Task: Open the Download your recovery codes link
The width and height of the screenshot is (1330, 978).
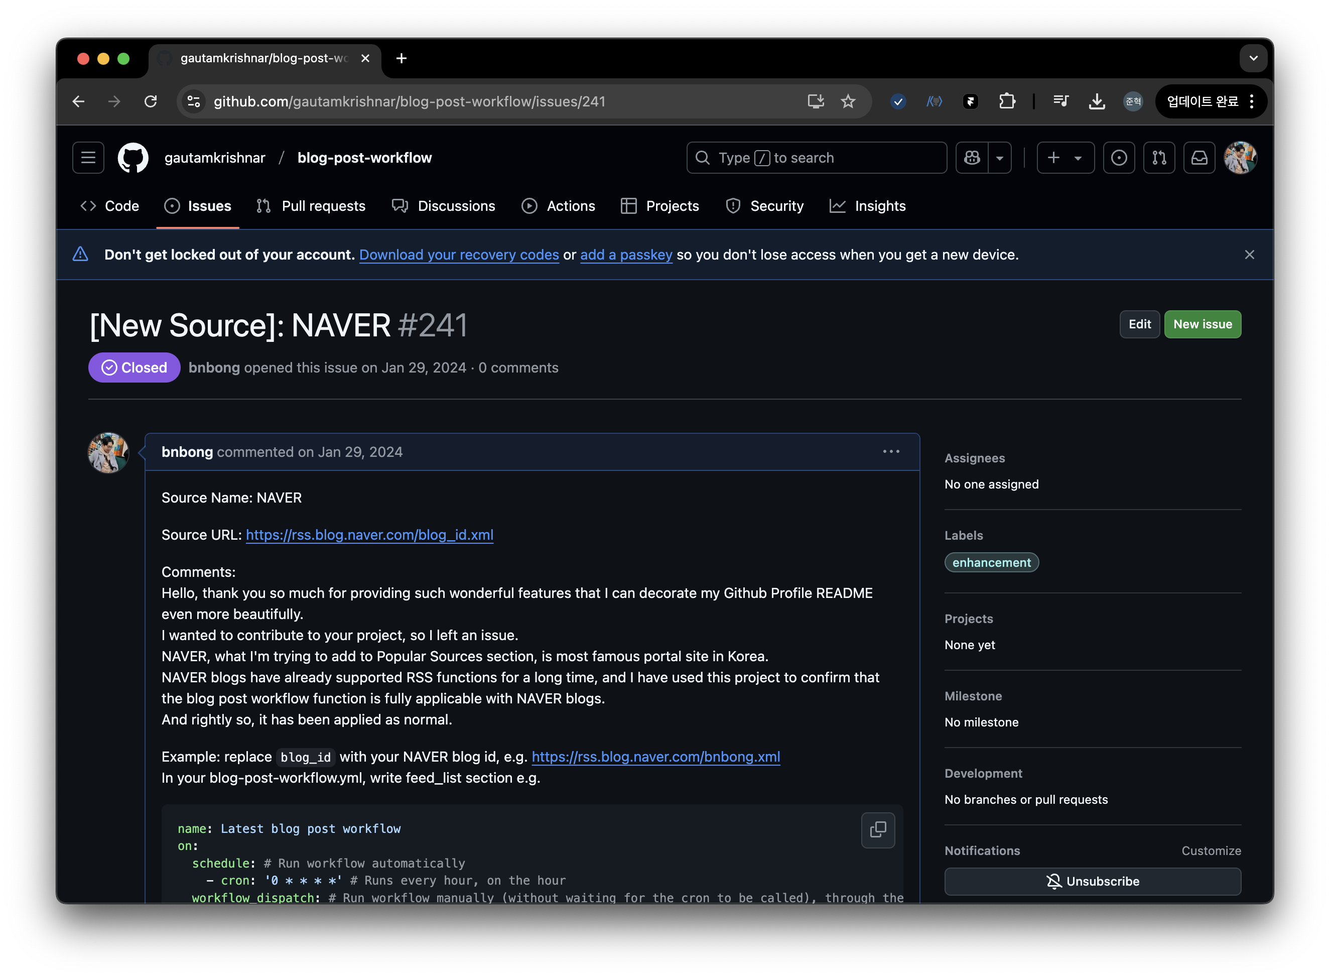Action: point(459,255)
